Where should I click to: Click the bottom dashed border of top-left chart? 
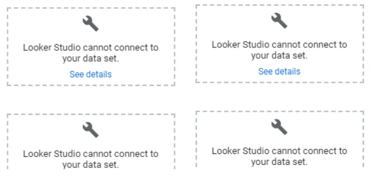tap(90, 85)
